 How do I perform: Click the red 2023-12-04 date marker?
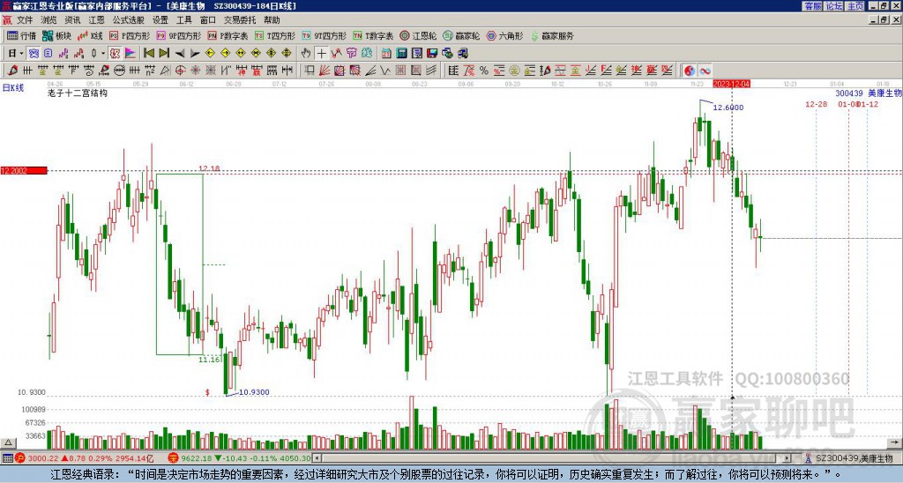click(731, 84)
